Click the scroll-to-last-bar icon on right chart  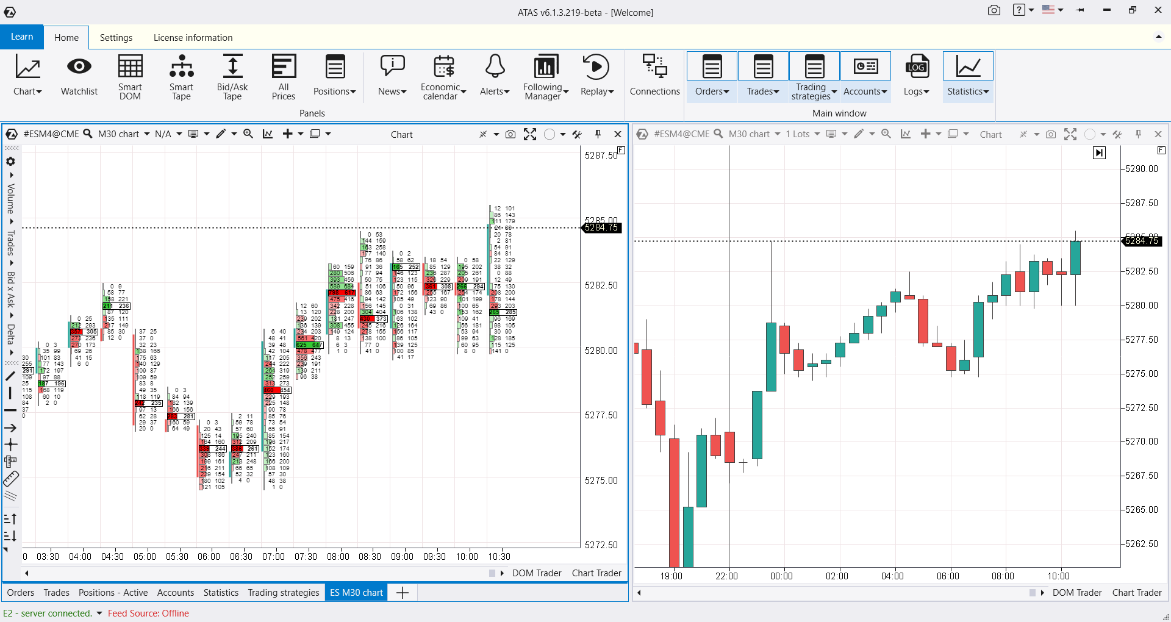(x=1099, y=153)
